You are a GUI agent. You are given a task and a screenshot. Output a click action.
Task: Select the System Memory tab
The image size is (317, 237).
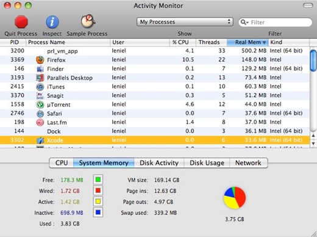point(104,163)
